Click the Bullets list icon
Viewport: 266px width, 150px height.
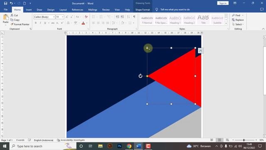point(93,17)
